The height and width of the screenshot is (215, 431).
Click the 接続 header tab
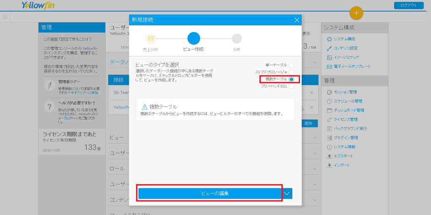click(x=118, y=80)
